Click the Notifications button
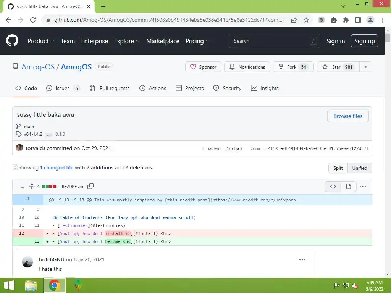This screenshot has width=391, height=293. tap(247, 67)
